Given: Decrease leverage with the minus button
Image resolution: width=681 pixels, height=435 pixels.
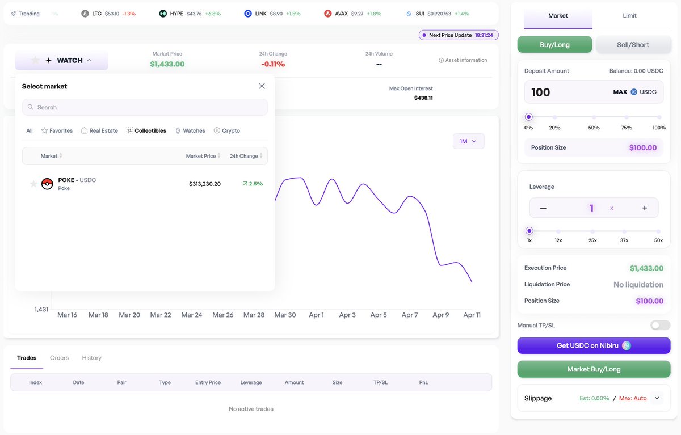Looking at the screenshot, I should click(543, 208).
